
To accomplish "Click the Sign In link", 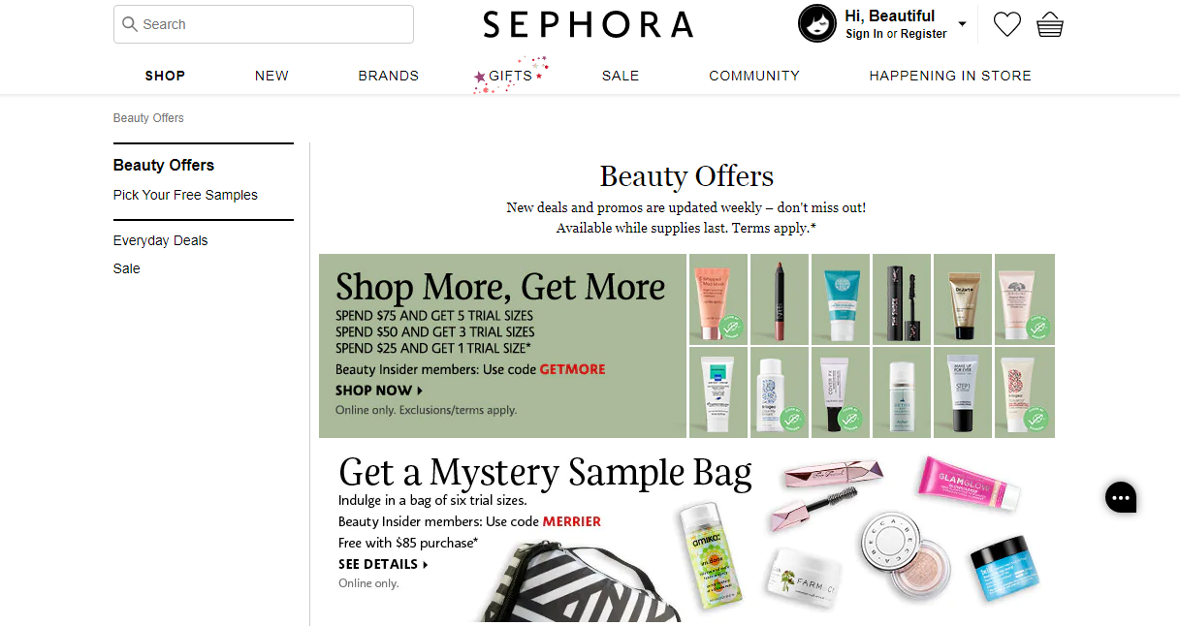I will click(x=864, y=34).
